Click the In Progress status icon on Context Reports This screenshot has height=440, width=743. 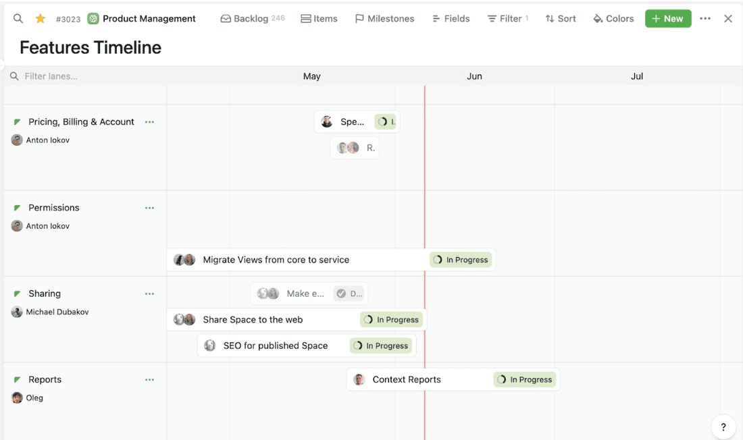[x=501, y=379]
